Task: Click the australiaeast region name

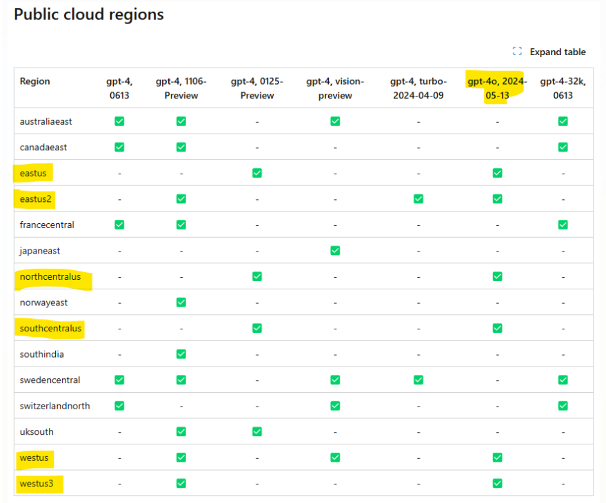Action: [46, 122]
